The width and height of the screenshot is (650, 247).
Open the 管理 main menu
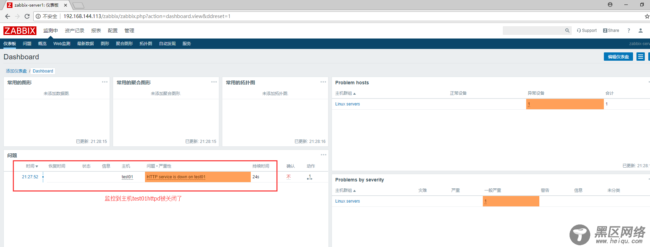pos(129,31)
